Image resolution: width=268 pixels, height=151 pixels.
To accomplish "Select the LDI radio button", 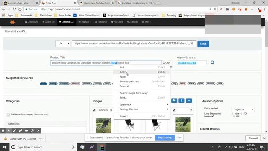I will coord(234,117).
